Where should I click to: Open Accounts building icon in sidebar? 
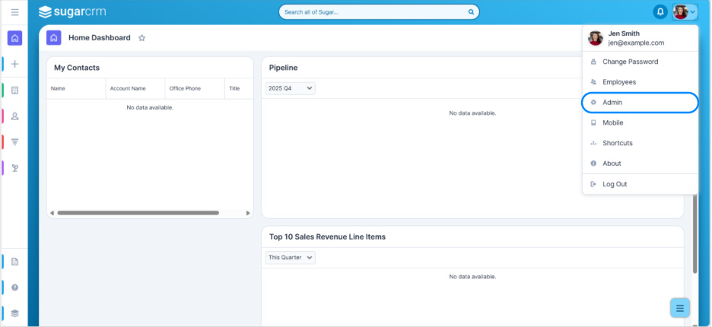coord(14,90)
